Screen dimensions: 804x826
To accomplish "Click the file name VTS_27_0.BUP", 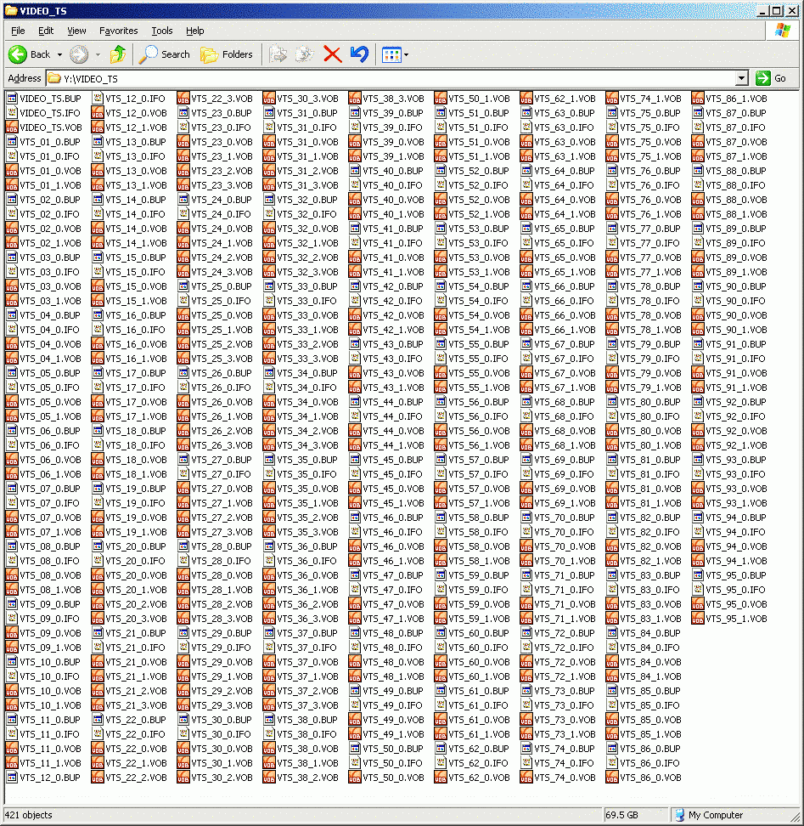I will 222,460.
